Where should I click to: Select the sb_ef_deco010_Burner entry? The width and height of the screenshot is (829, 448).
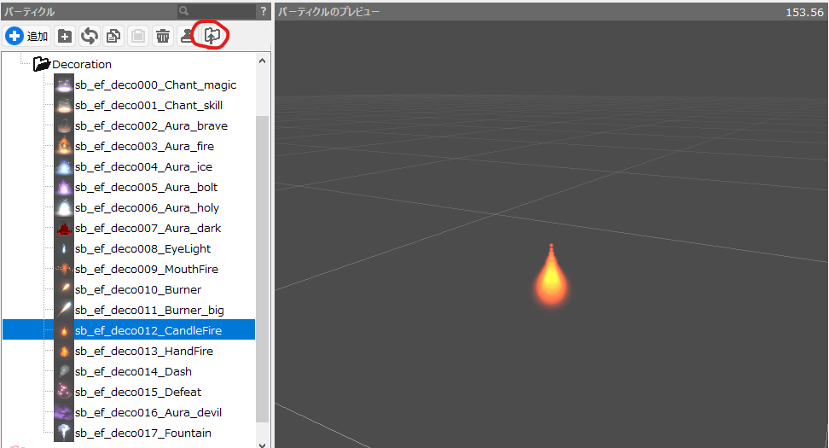138,289
